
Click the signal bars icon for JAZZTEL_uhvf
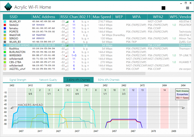67,69
